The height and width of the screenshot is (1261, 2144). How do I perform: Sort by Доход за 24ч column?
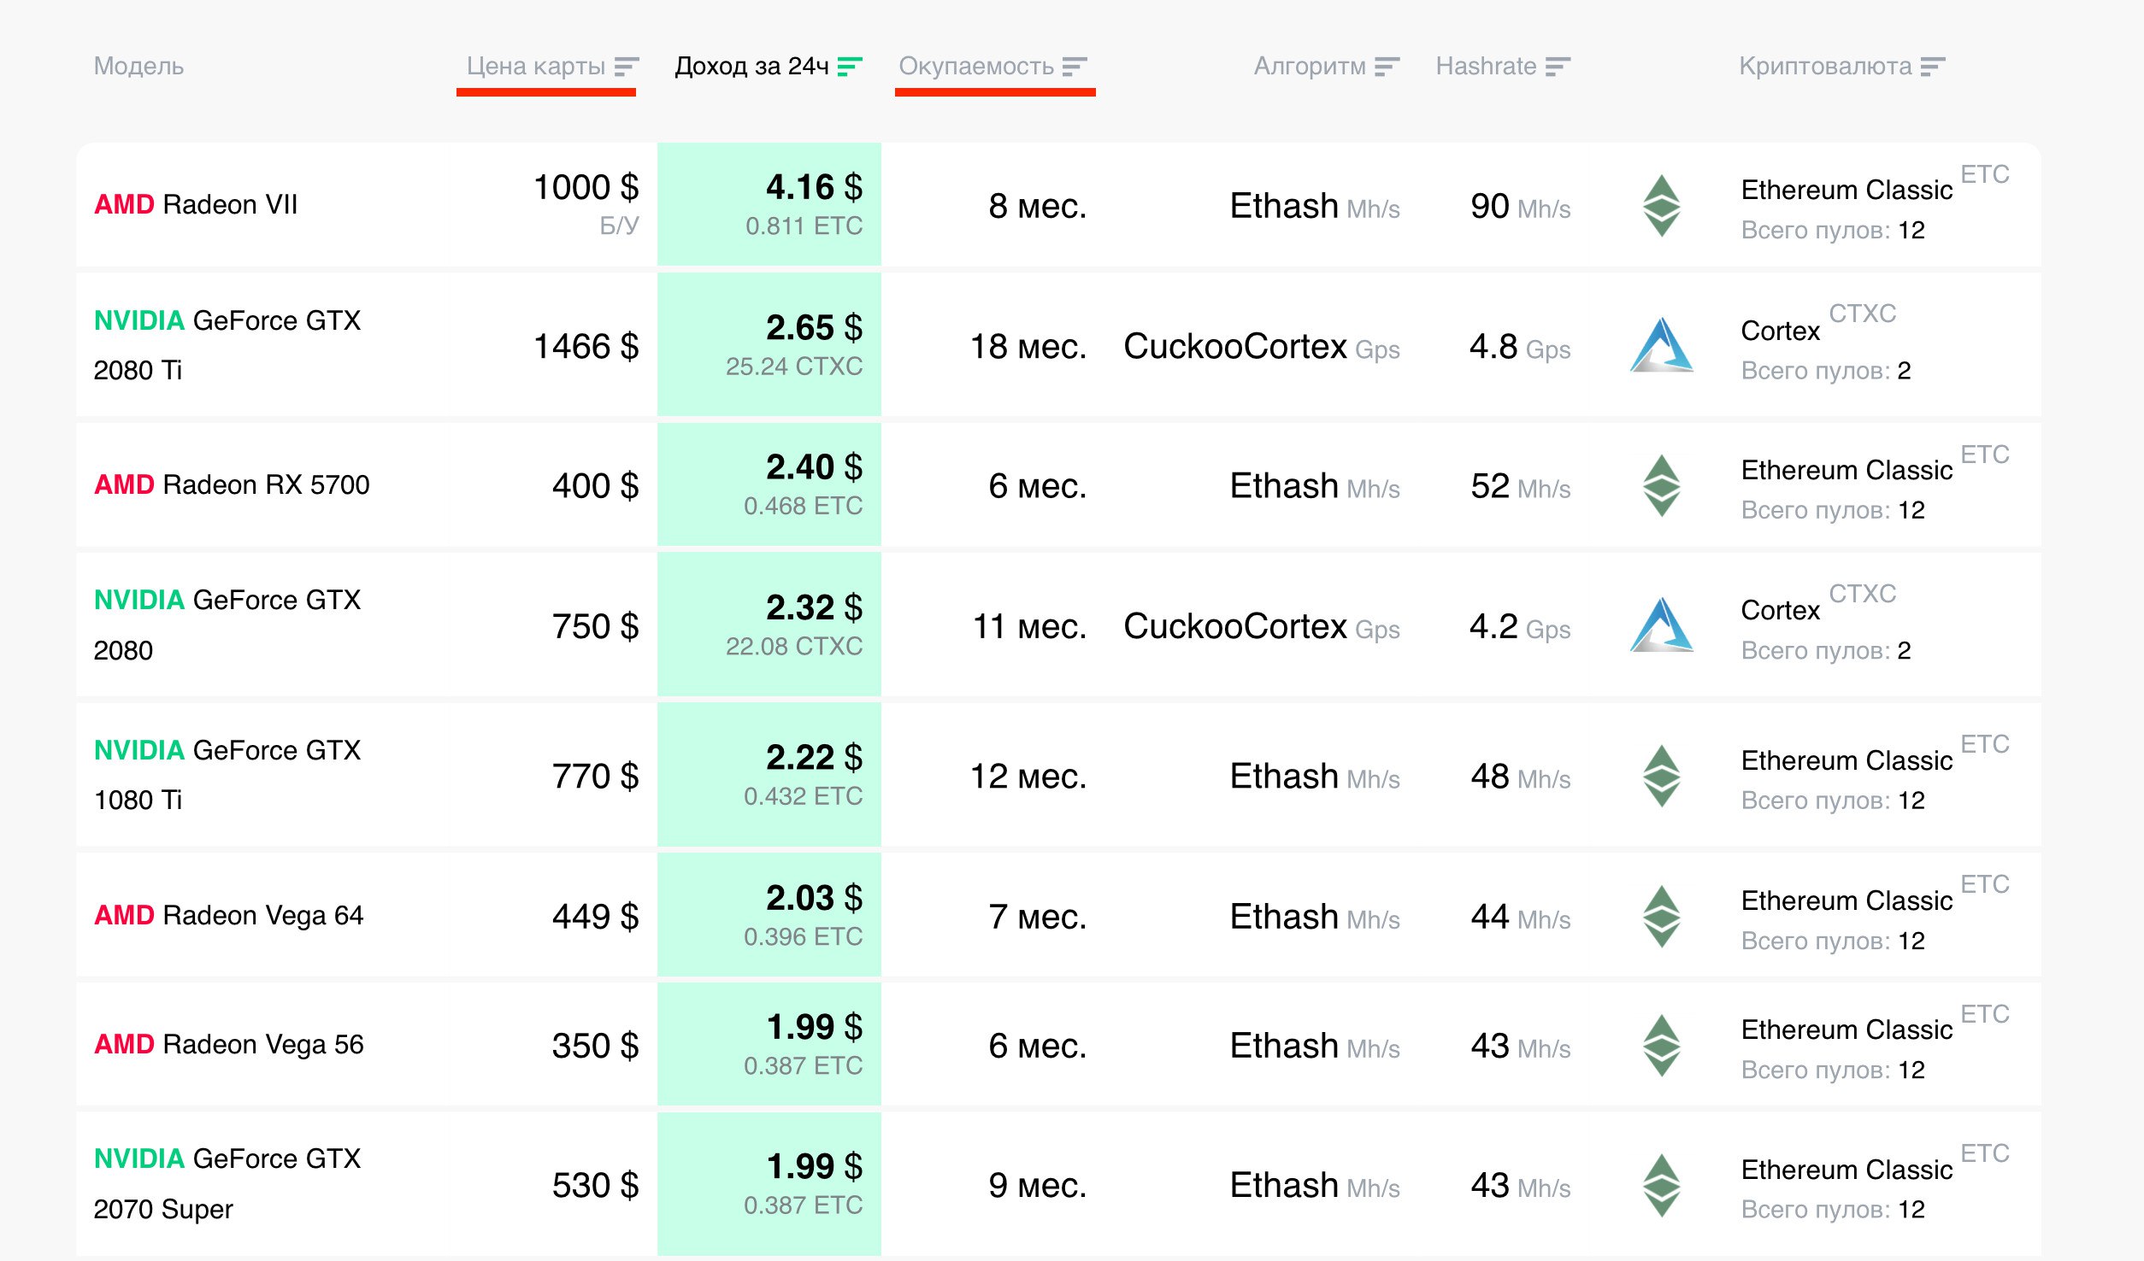pyautogui.click(x=768, y=67)
